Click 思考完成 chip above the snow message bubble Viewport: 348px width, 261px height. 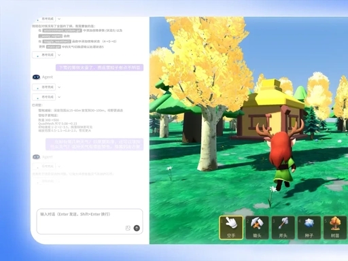(44, 55)
